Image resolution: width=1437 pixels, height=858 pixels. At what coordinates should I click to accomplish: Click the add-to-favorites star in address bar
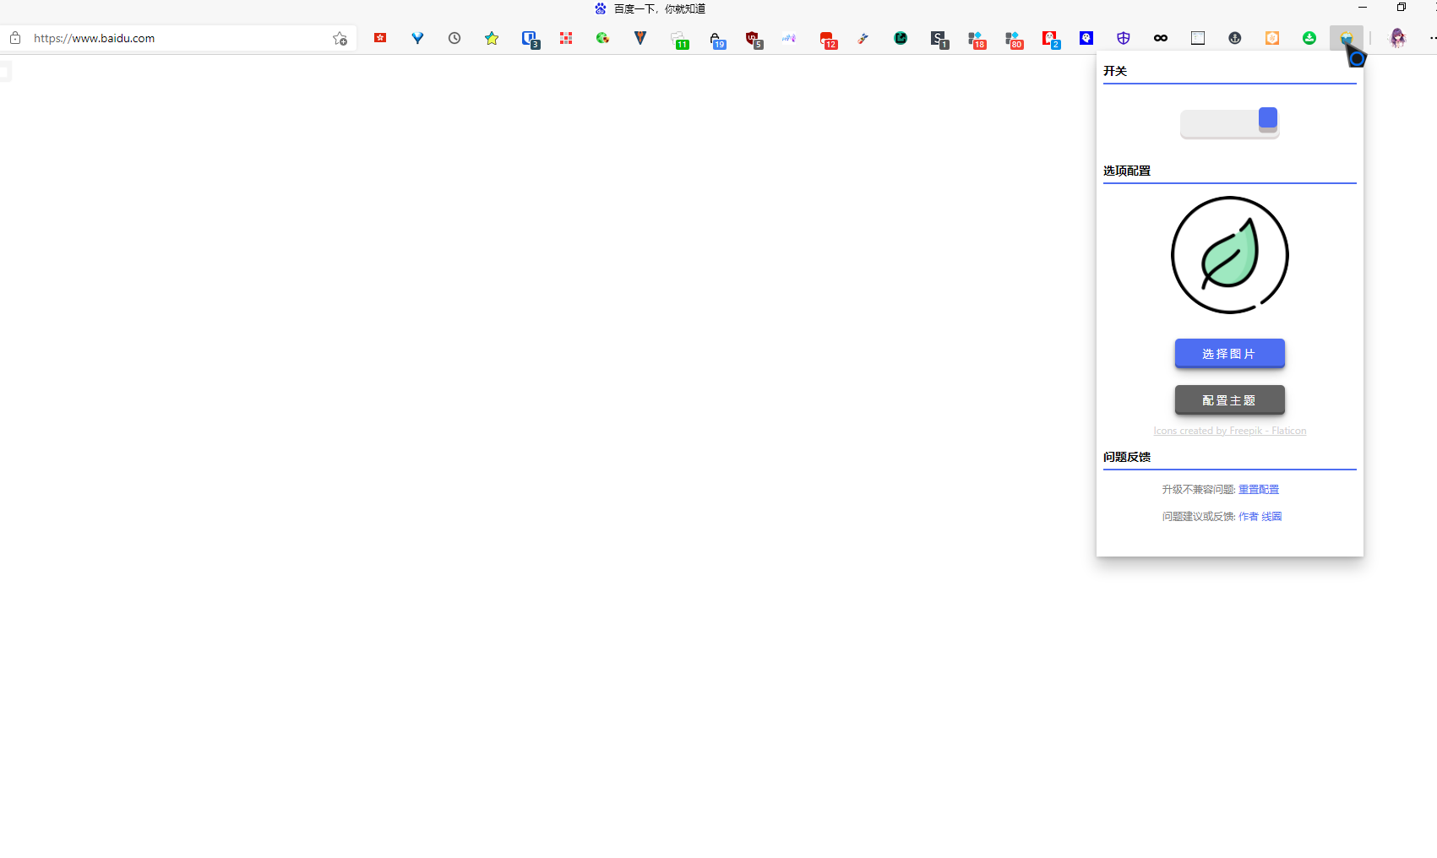click(340, 38)
